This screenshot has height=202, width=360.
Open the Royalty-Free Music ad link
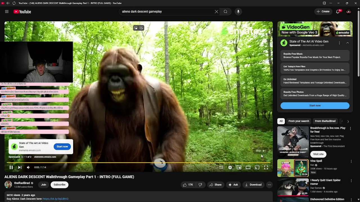tap(315, 56)
